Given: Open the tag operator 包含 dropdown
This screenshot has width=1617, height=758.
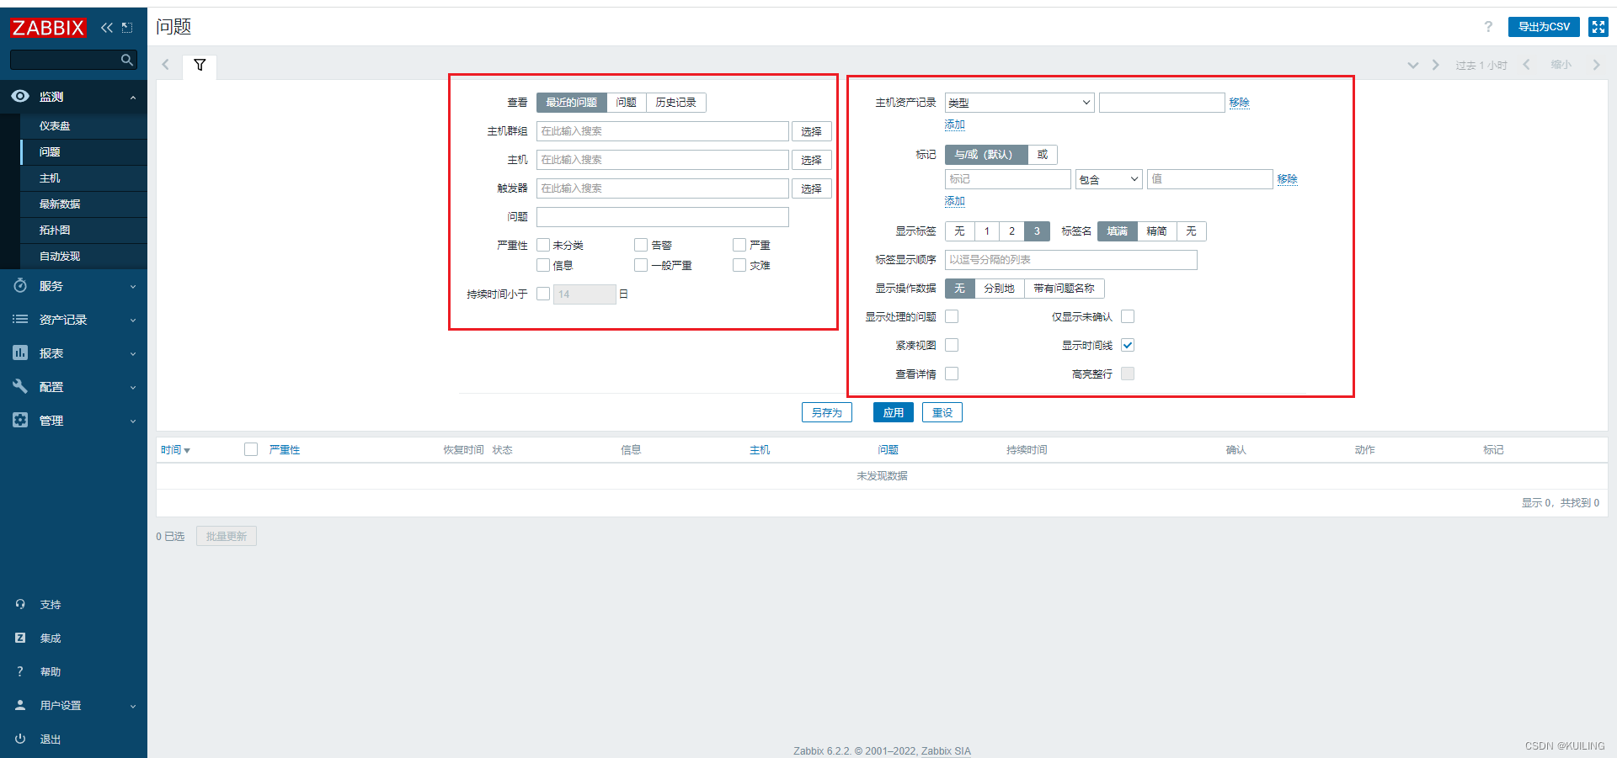Looking at the screenshot, I should pyautogui.click(x=1108, y=179).
